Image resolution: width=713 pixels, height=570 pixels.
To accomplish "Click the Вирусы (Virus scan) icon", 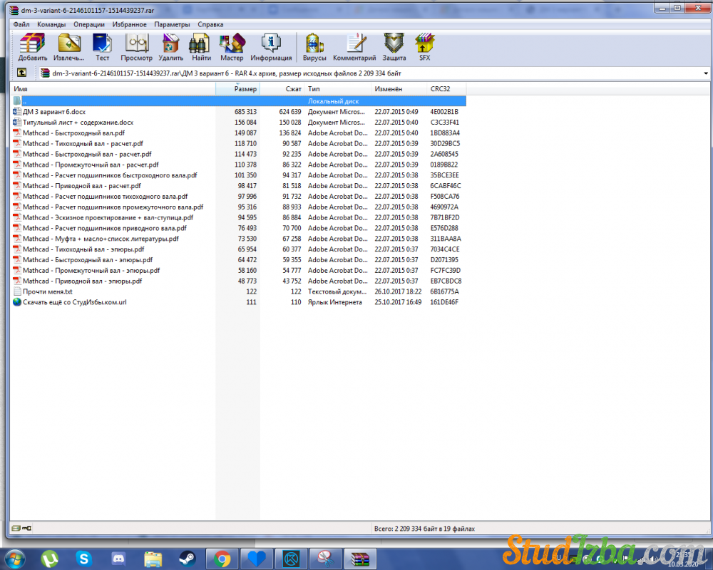I will [314, 47].
